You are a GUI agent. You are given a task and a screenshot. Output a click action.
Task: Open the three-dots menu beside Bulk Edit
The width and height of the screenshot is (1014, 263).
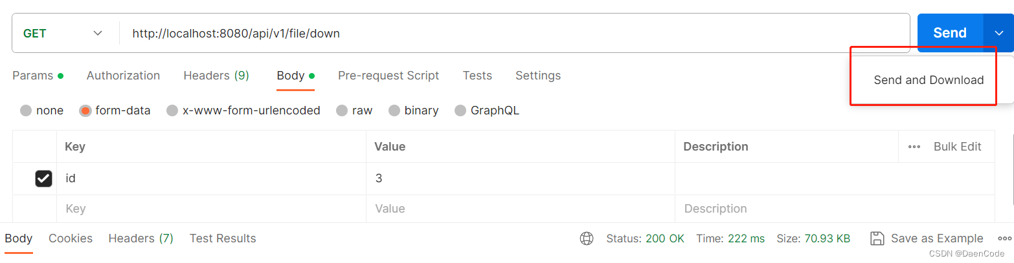point(914,147)
